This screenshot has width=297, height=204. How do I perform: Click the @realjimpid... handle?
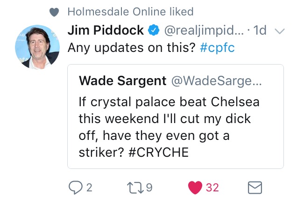202,30
